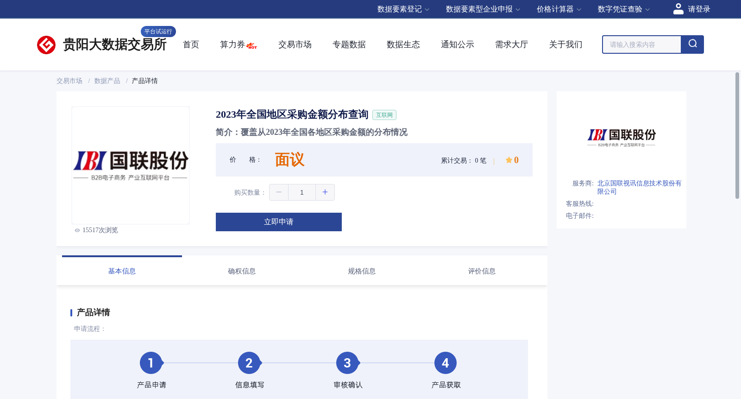Screen dimensions: 741x399
Task: Click the HOT badge beside 算力券
Action: tap(252, 46)
